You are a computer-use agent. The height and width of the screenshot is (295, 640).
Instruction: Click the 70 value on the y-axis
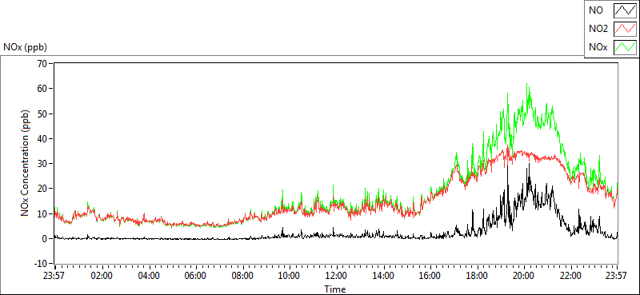(42, 63)
